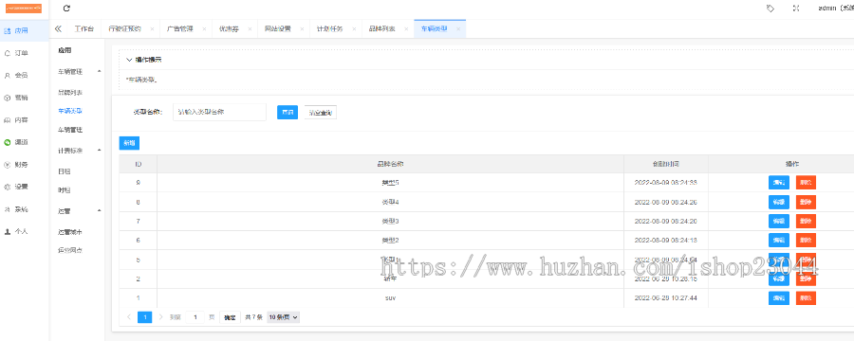Click the edit button for the suv row
Screen dimensions: 854x341
point(779,298)
